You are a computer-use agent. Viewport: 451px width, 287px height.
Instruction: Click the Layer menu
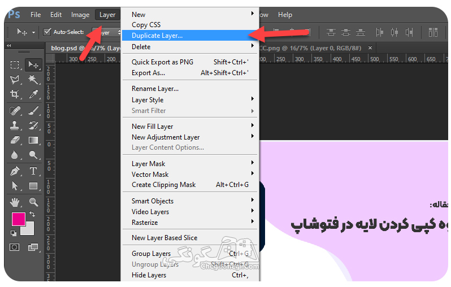click(x=107, y=15)
